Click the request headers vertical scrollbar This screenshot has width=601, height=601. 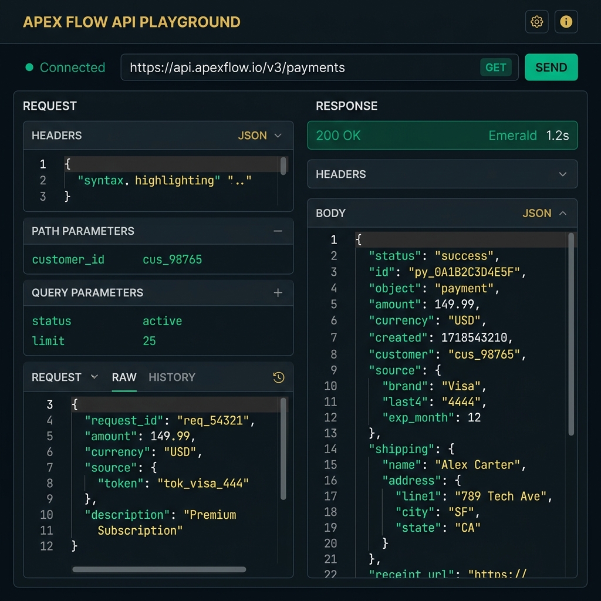[283, 166]
